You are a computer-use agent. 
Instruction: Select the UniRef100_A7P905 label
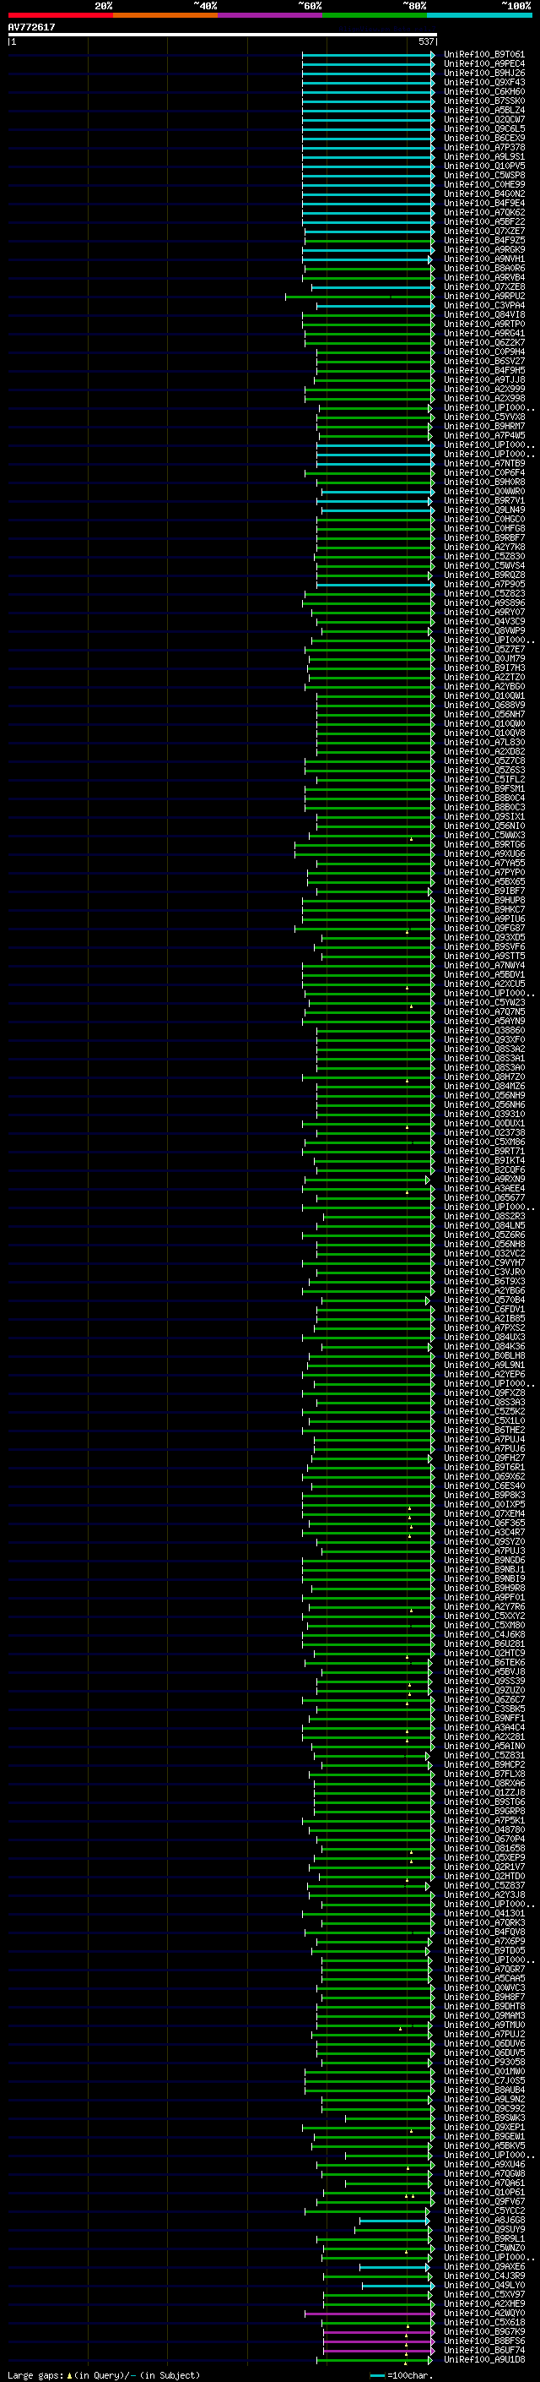coord(484,585)
